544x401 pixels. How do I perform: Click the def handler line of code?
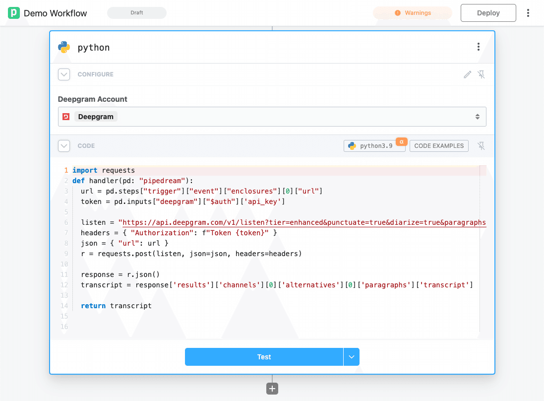pyautogui.click(x=132, y=181)
